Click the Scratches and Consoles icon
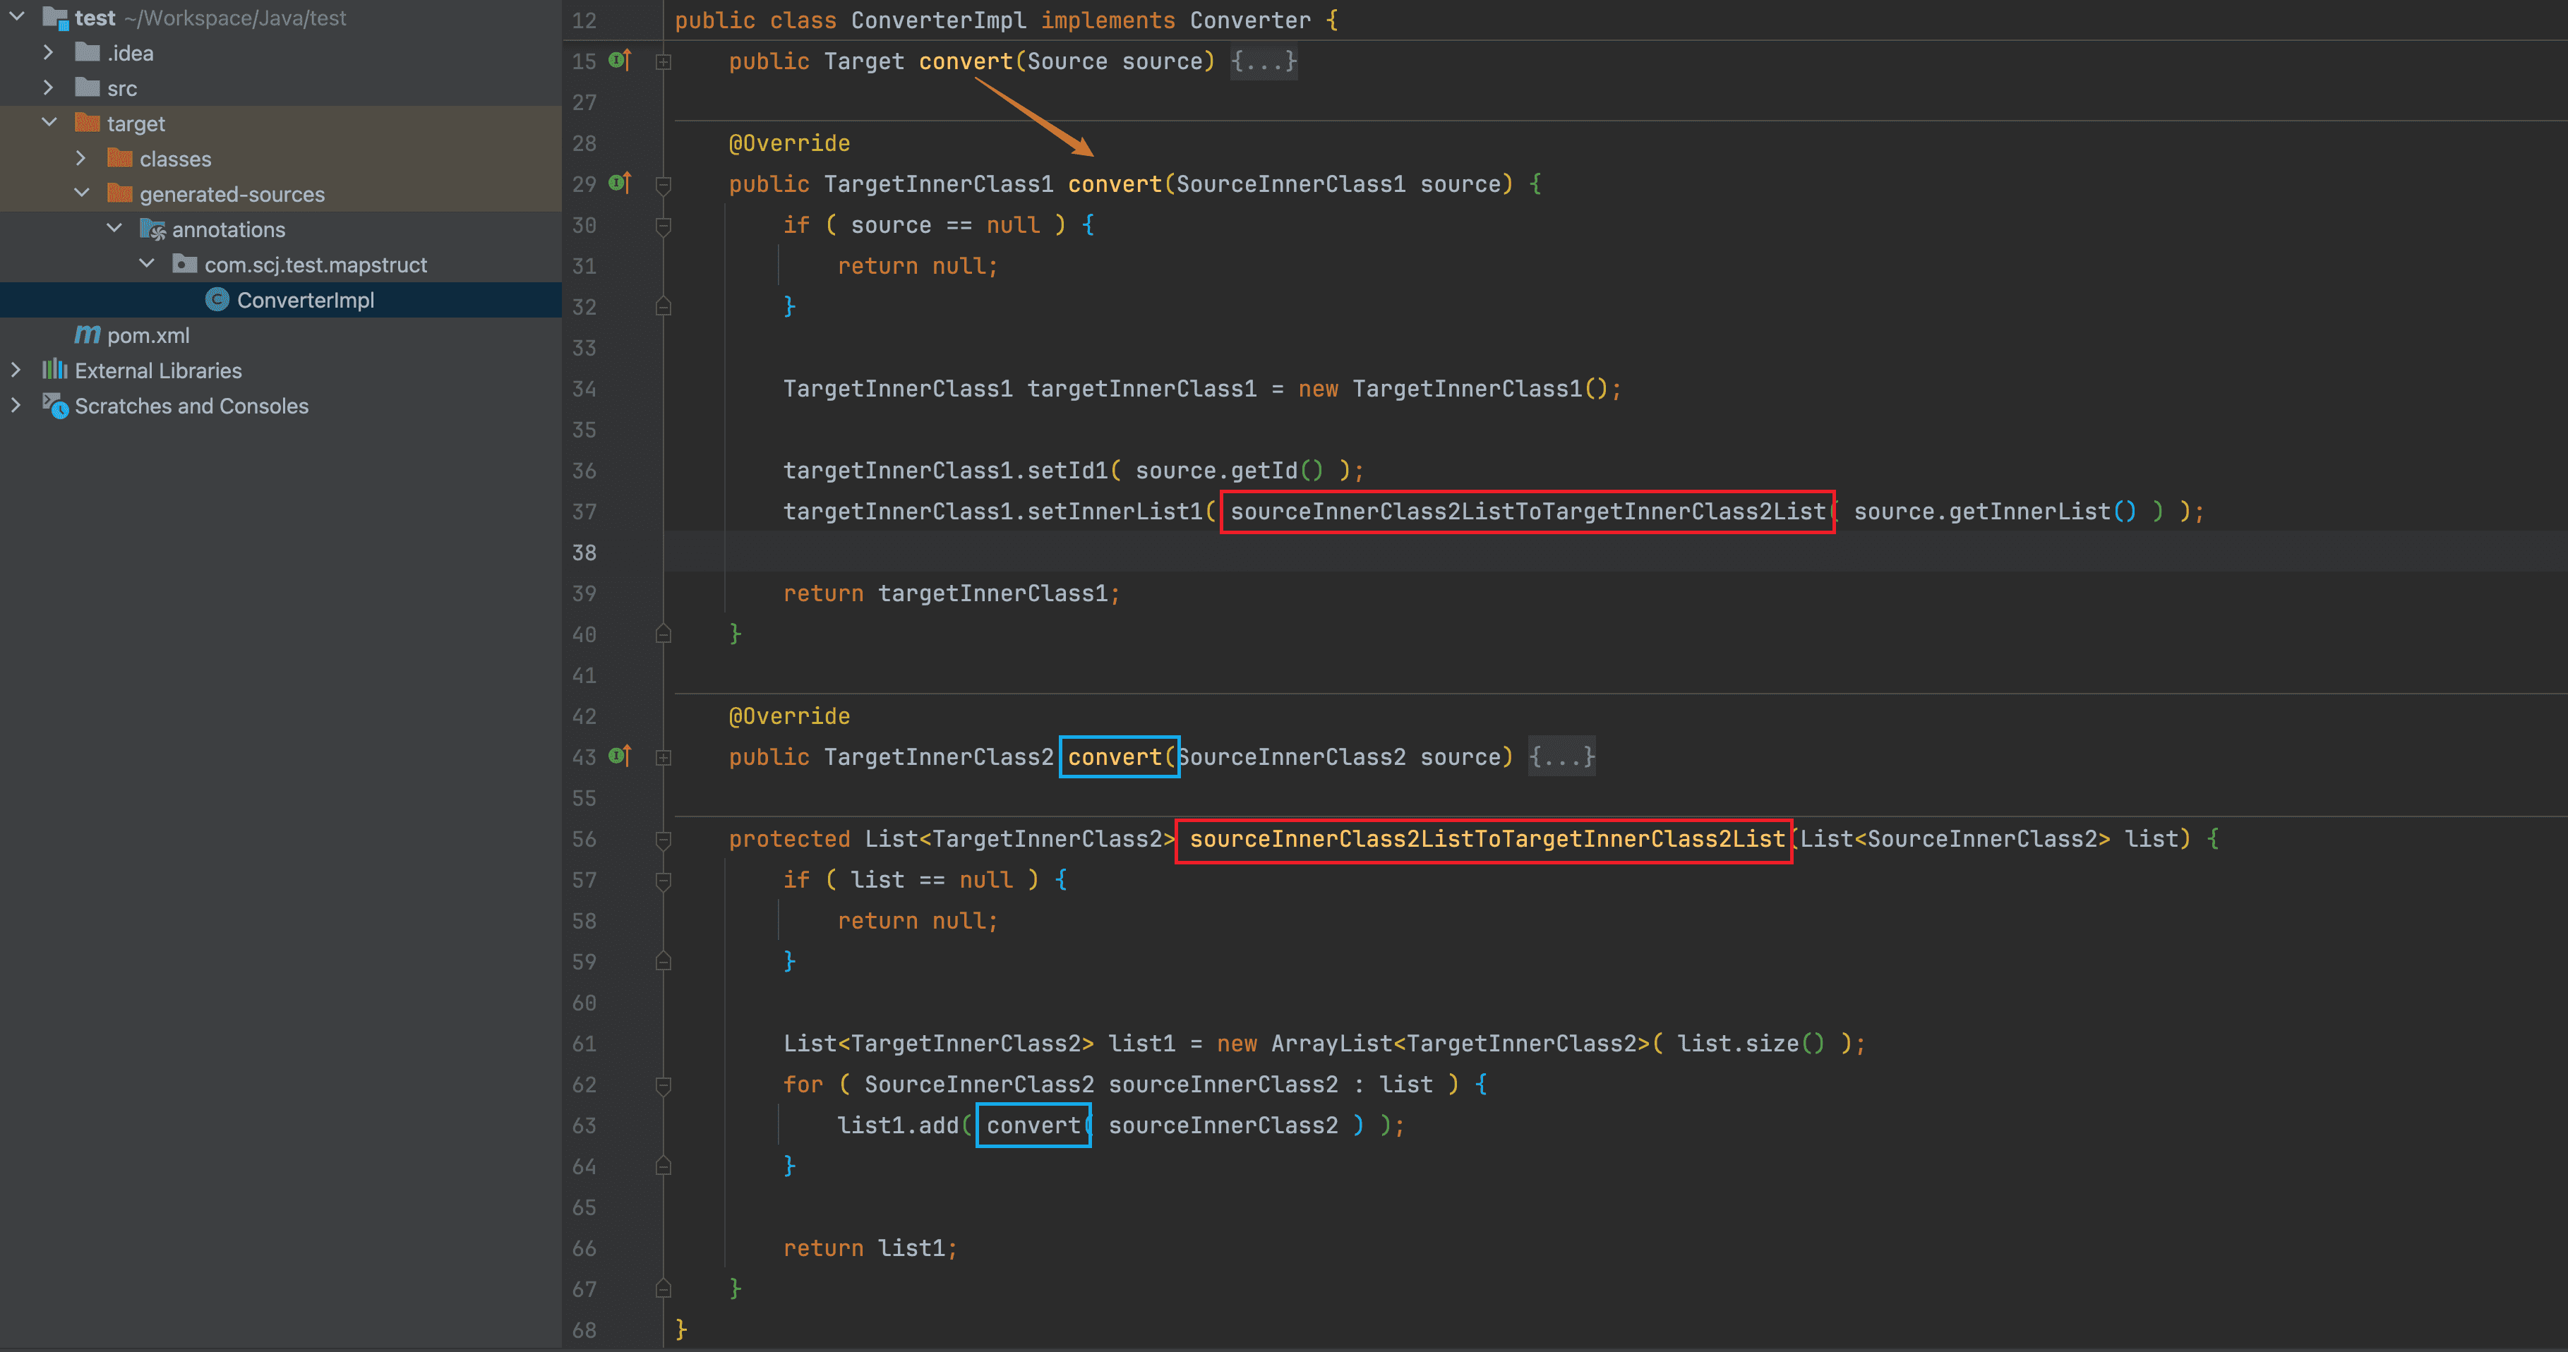 click(55, 406)
